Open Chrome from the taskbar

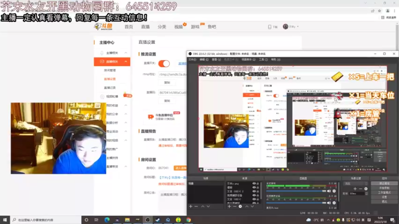tap(189, 220)
